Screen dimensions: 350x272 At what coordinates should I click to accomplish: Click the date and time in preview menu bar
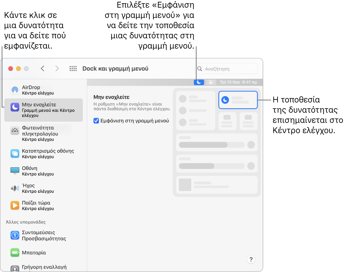coord(238,82)
